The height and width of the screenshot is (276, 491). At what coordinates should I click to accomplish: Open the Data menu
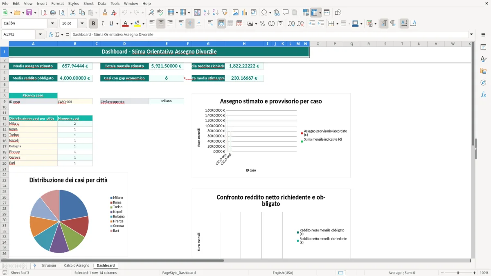tap(102, 3)
